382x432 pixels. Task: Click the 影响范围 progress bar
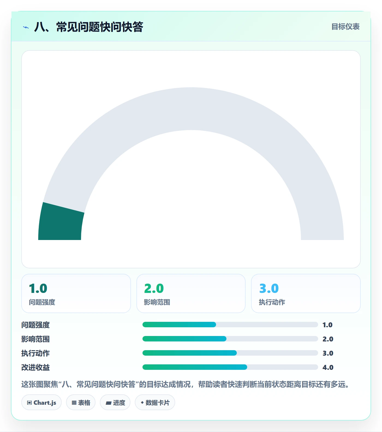click(x=230, y=339)
